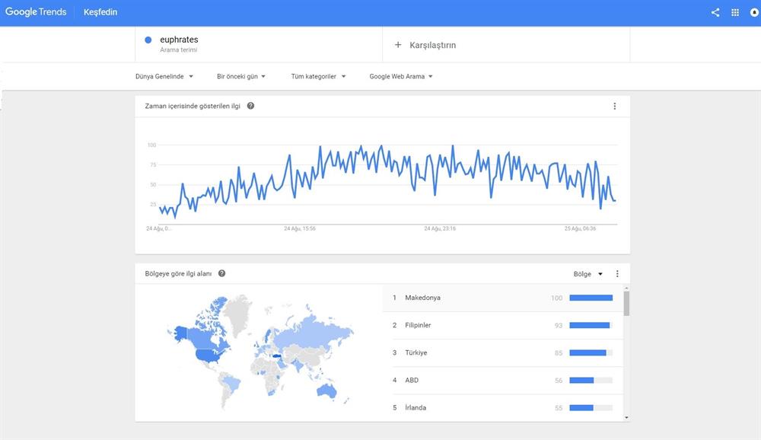
Task: Expand the Tüm kategoriler dropdown
Action: pos(318,76)
